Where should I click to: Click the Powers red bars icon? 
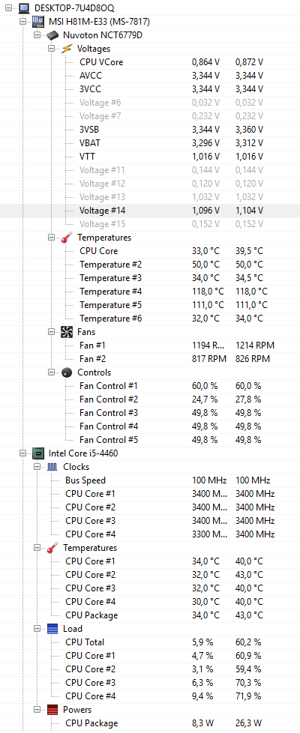(x=53, y=710)
